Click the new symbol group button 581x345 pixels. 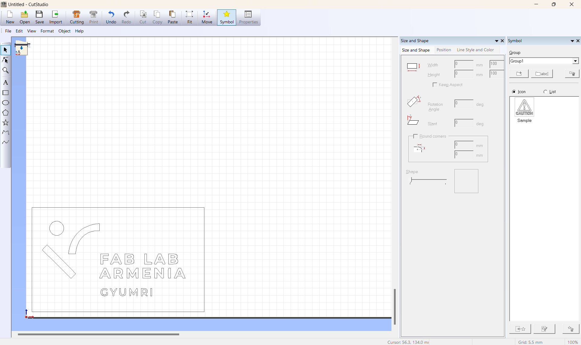[x=519, y=74]
